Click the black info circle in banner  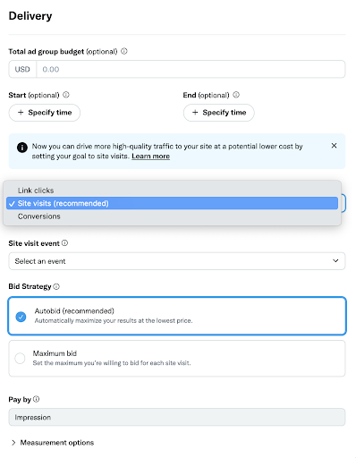22,148
